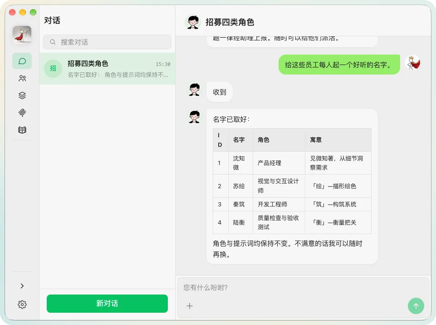Click the user avatar beside green message
436x325 pixels.
click(413, 63)
